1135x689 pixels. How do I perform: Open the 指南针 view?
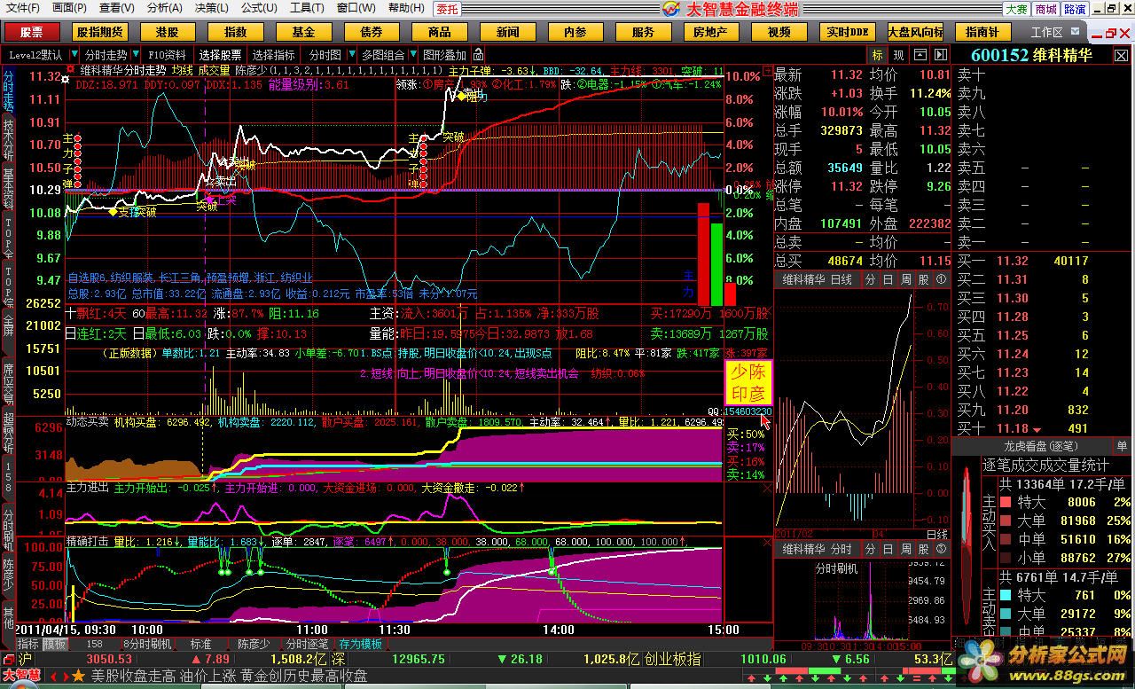pos(982,32)
